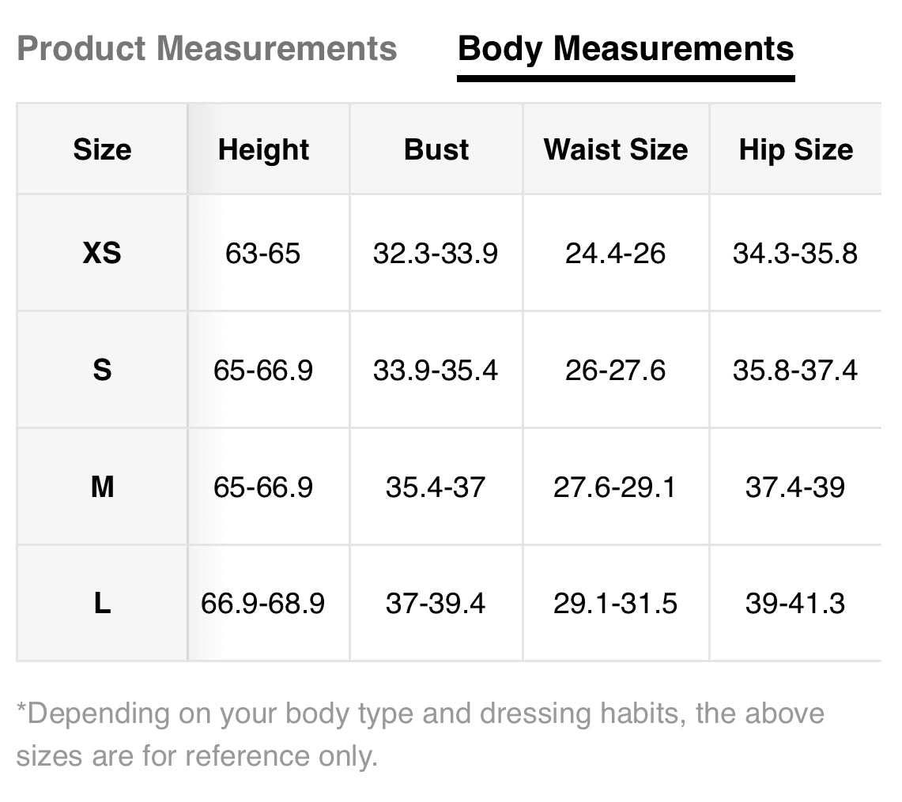The height and width of the screenshot is (802, 902).
Task: Click the Hip Size column header
Action: click(795, 149)
